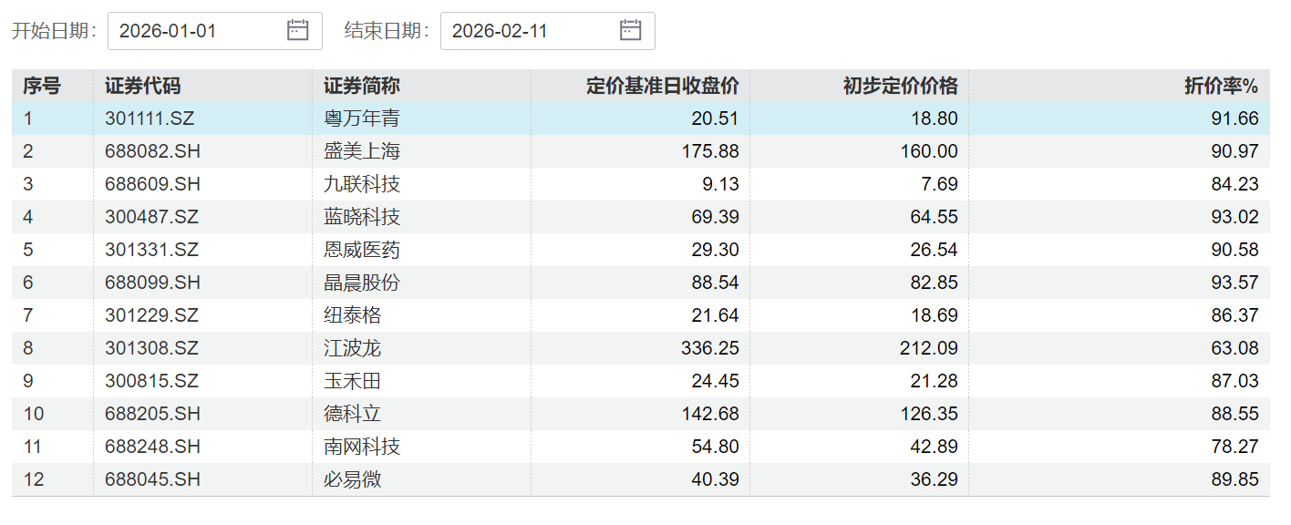The width and height of the screenshot is (1291, 525).
Task: Click the start date field 2026-01-01
Action: tap(196, 30)
